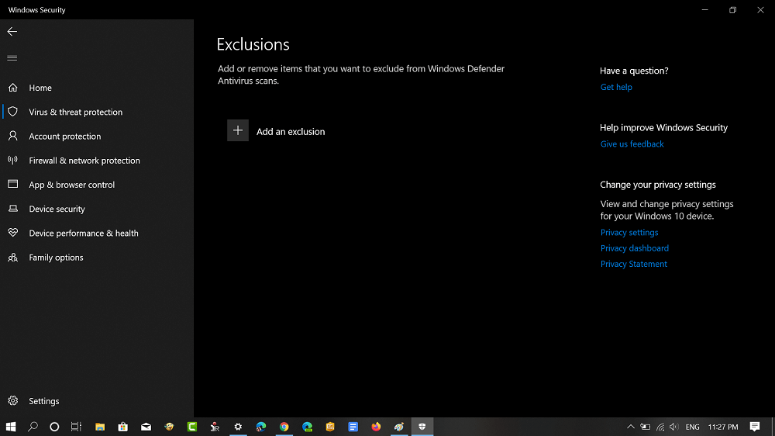Click the Virus & threat protection shield icon

(x=13, y=112)
